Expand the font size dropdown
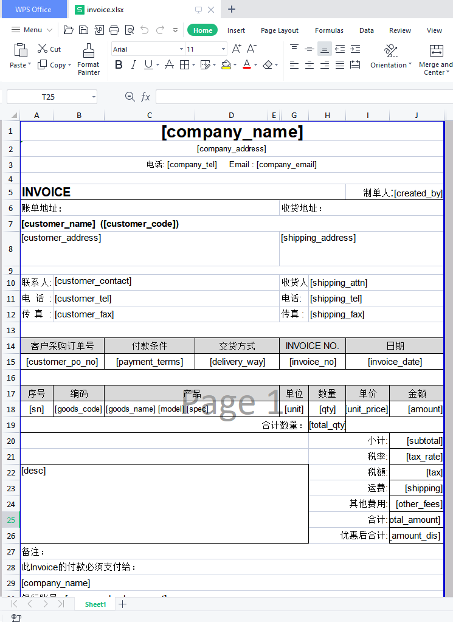Screen dimensions: 453x622 click(x=224, y=49)
